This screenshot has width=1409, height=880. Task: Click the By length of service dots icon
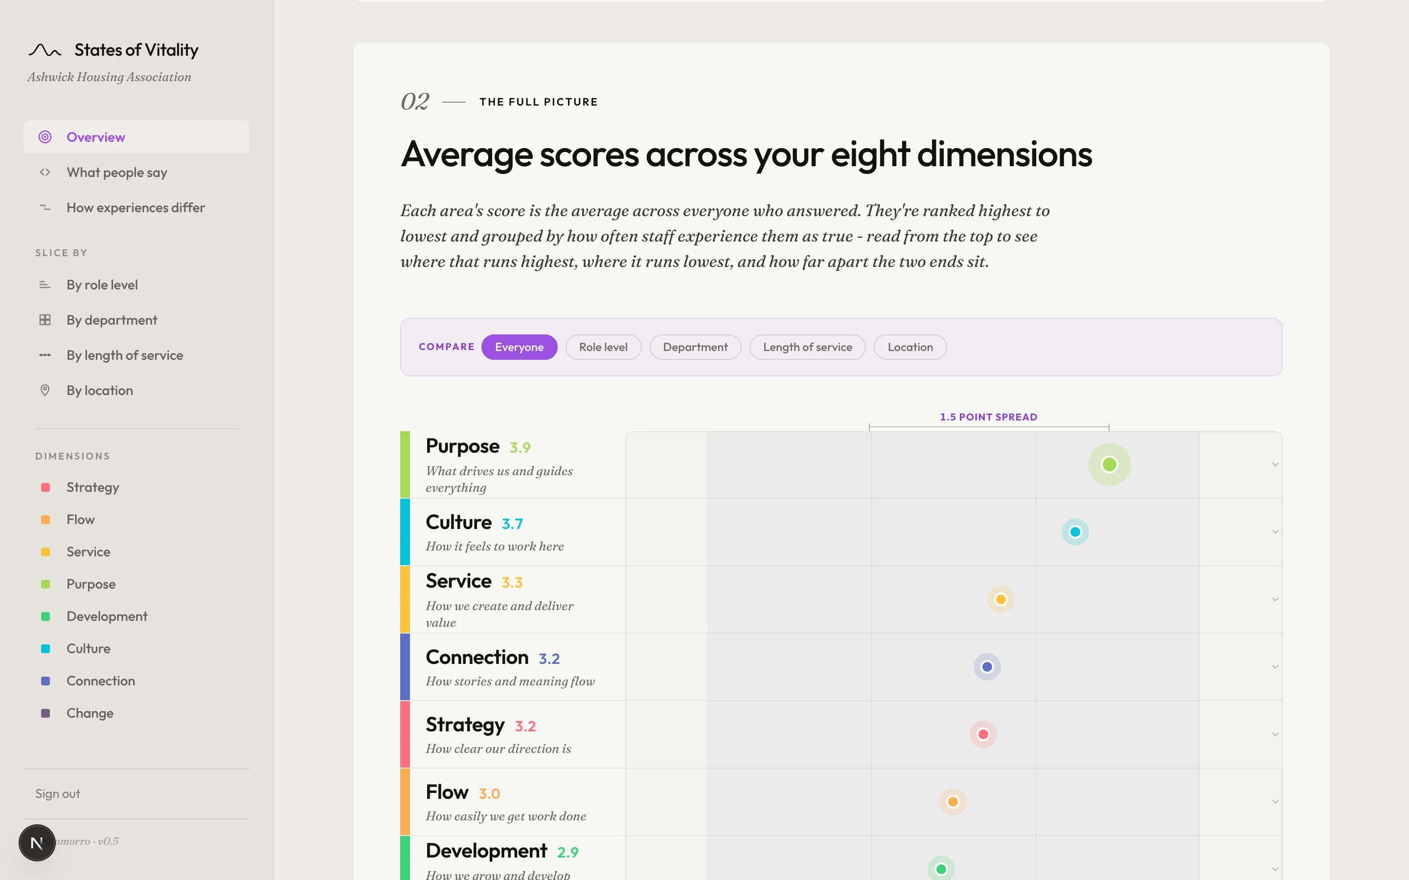tap(45, 355)
